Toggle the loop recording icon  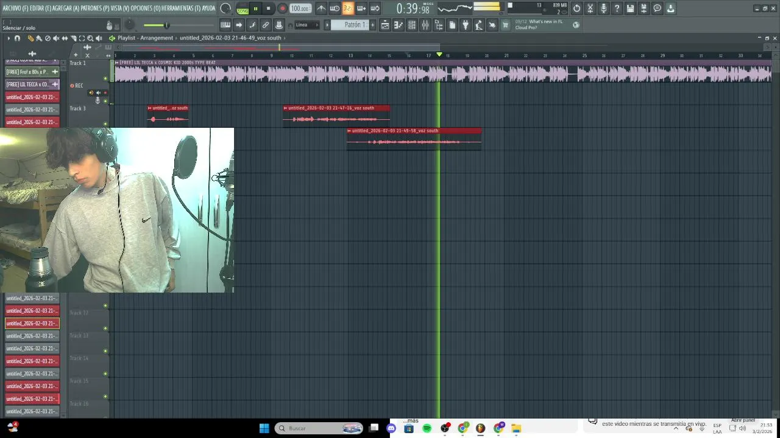point(374,9)
